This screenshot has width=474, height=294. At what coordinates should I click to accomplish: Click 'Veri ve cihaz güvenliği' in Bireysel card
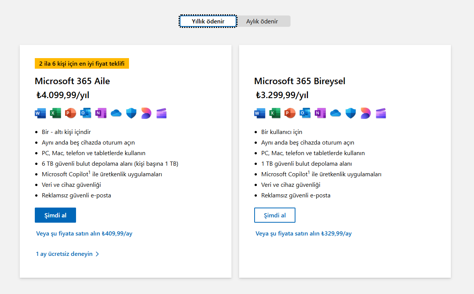click(x=291, y=185)
